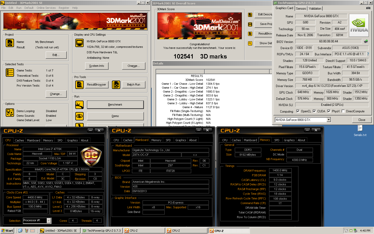Click the BIOS Version field 60.80.08.00.44
The image size is (374, 234).
point(328,41)
